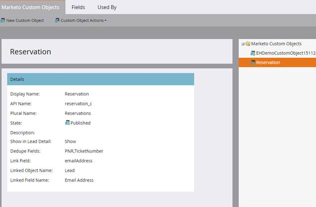Select Reservation in the tree
Viewport: 316px width, 207px height.
click(268, 63)
